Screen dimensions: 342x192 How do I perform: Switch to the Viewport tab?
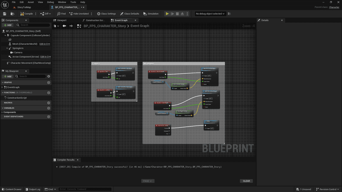61,20
